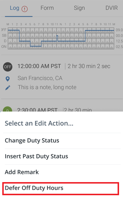Tap the red alert icon beside Log

[25, 9]
